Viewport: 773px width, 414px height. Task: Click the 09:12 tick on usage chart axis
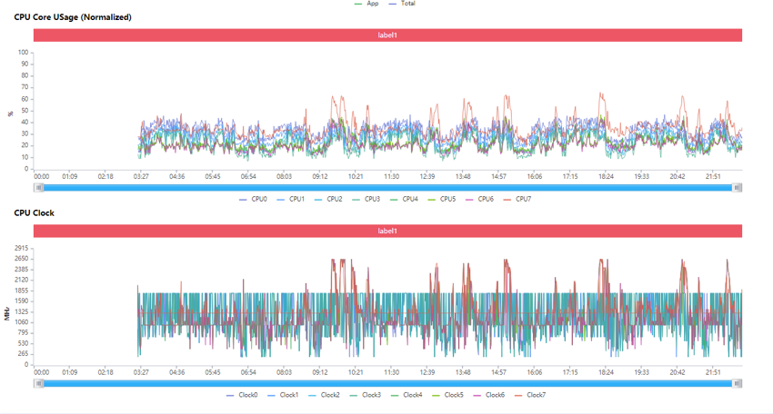click(x=320, y=176)
